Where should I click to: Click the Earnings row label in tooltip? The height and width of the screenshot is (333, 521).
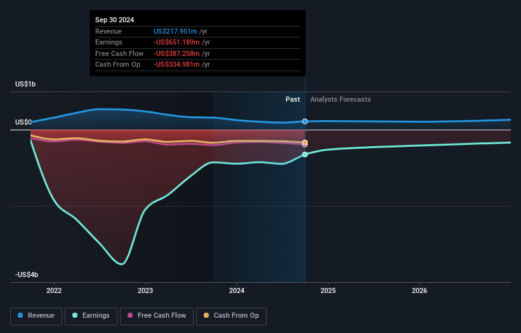coord(109,42)
